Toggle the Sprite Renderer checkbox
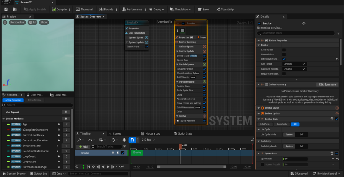Viewport: 344px width, 177px height. pos(204,121)
